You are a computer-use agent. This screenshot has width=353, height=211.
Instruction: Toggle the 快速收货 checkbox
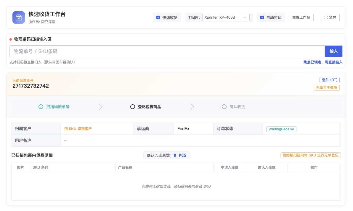point(158,17)
